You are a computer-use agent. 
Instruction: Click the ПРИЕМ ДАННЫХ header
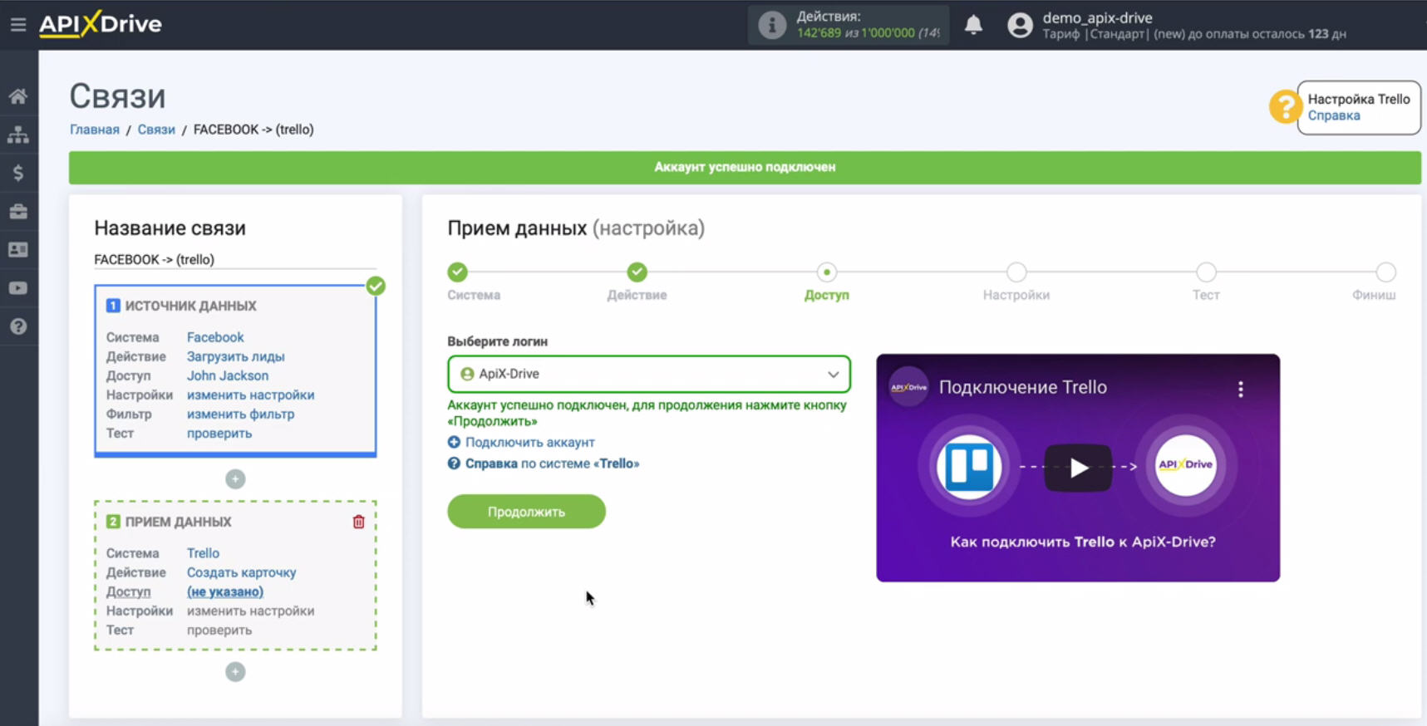pyautogui.click(x=178, y=522)
